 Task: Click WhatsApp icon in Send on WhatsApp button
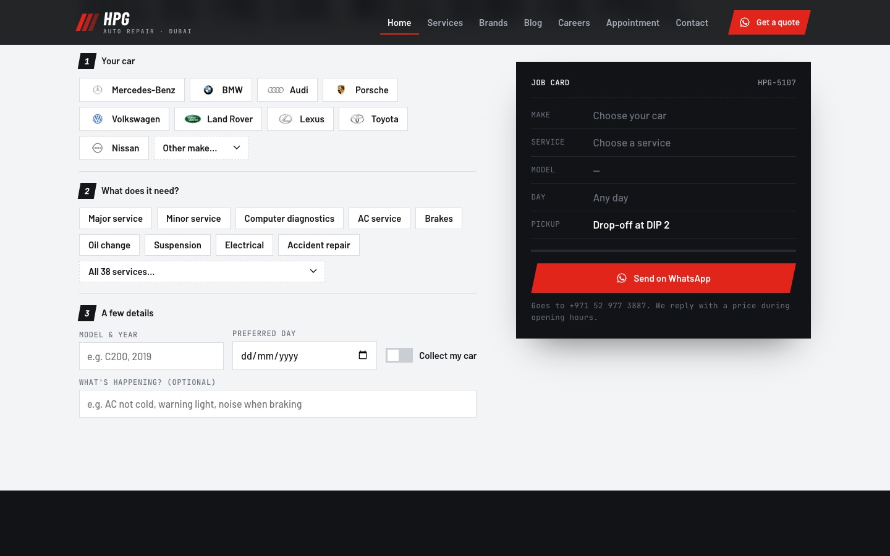pos(622,279)
